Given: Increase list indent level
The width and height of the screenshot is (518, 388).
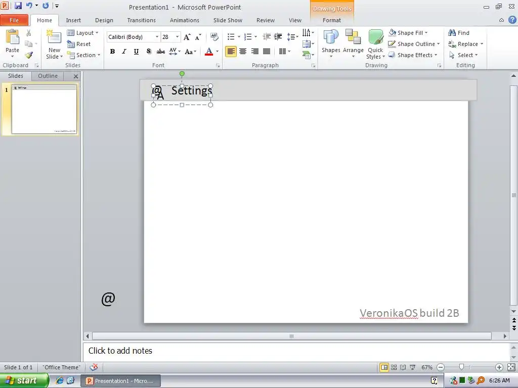Looking at the screenshot, I should tap(278, 36).
